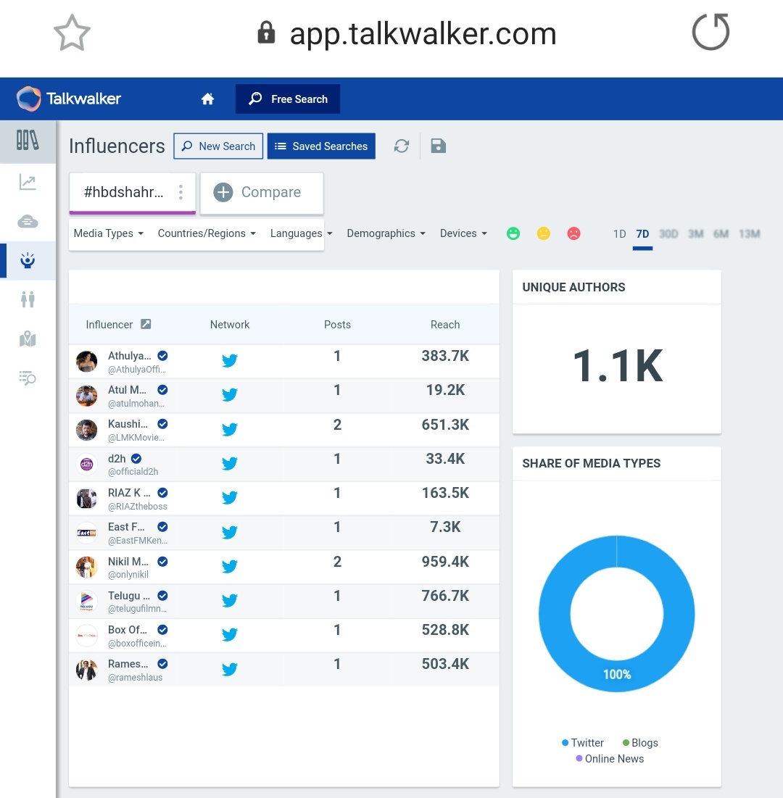Add a Compare search

(262, 192)
